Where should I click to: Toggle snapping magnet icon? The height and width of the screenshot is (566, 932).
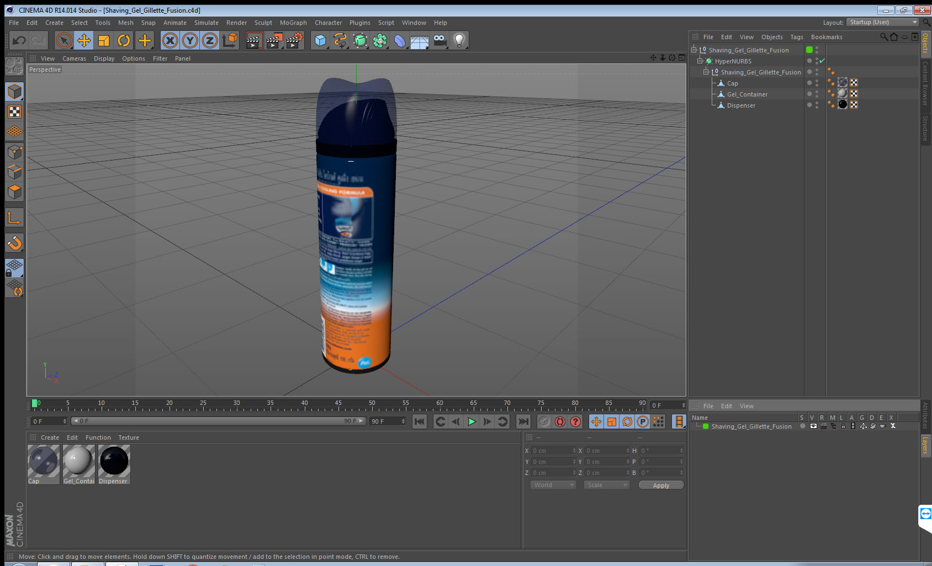(x=14, y=243)
